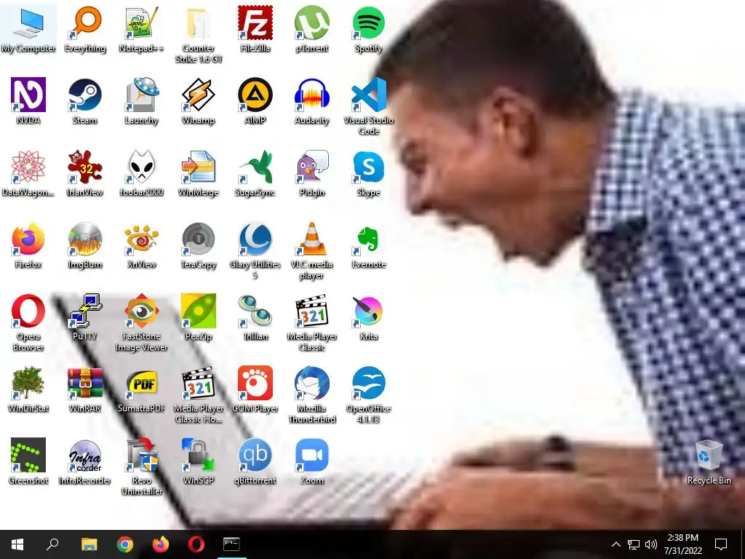Switch to the Command Prompt taskbar window

(232, 544)
